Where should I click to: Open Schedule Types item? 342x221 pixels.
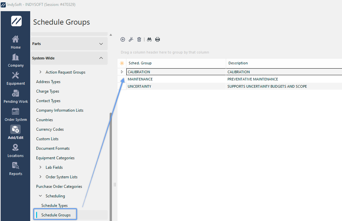pyautogui.click(x=54, y=206)
